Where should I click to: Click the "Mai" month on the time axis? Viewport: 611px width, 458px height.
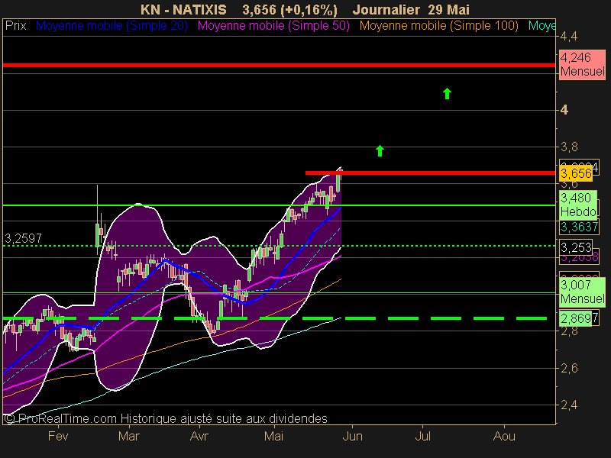pos(273,436)
